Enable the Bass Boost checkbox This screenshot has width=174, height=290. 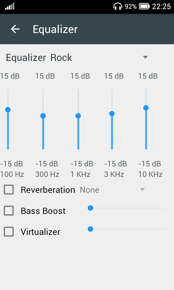point(9,211)
